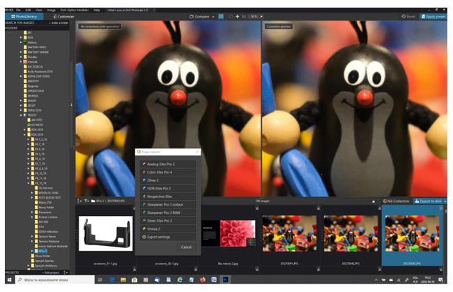Click the Compare button
This screenshot has width=453, height=292.
click(199, 17)
